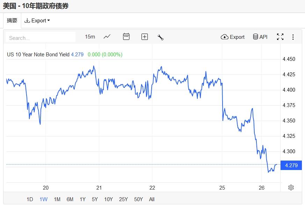Select the 1Y time range

82,199
